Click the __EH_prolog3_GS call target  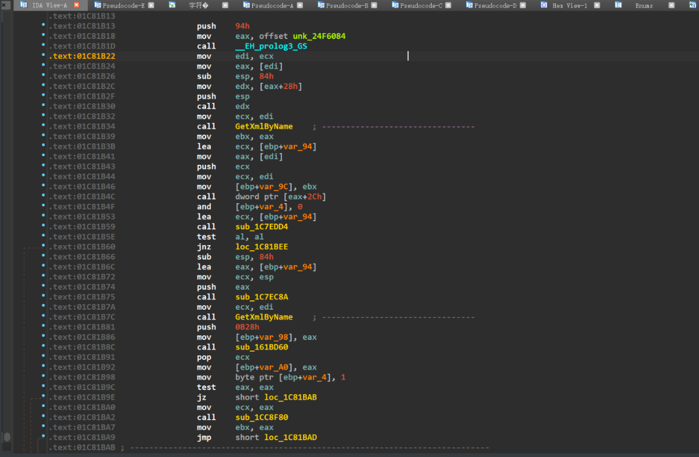click(271, 46)
